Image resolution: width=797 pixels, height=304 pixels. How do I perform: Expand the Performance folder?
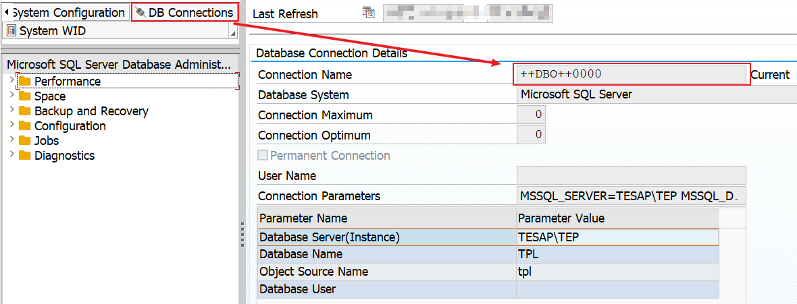click(x=11, y=79)
